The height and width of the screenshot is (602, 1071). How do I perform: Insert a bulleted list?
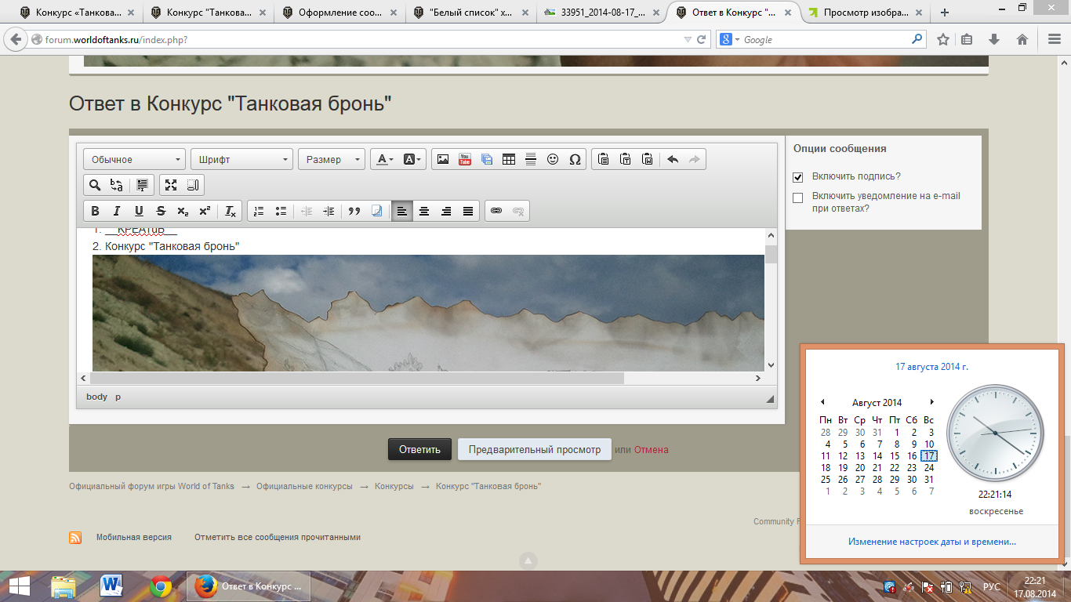coord(281,211)
